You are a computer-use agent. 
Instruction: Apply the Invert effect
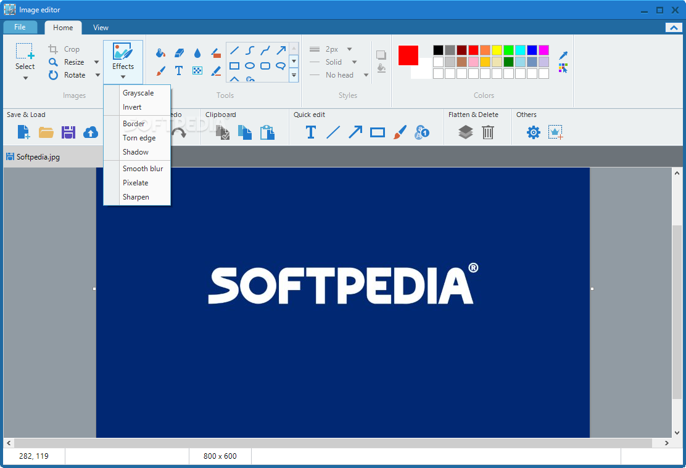click(x=132, y=107)
